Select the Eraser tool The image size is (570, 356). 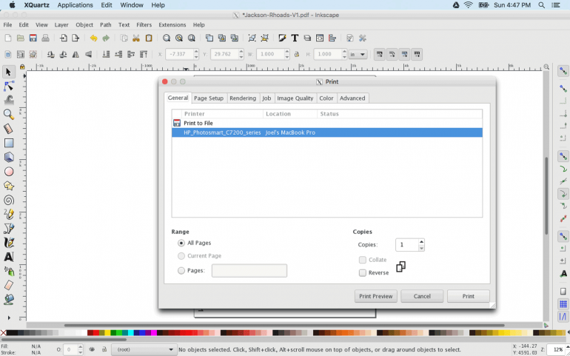pyautogui.click(x=9, y=285)
